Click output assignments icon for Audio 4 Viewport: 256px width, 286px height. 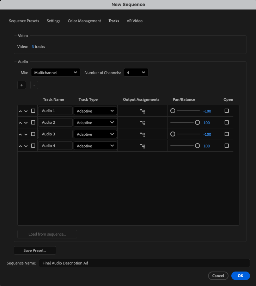142,146
